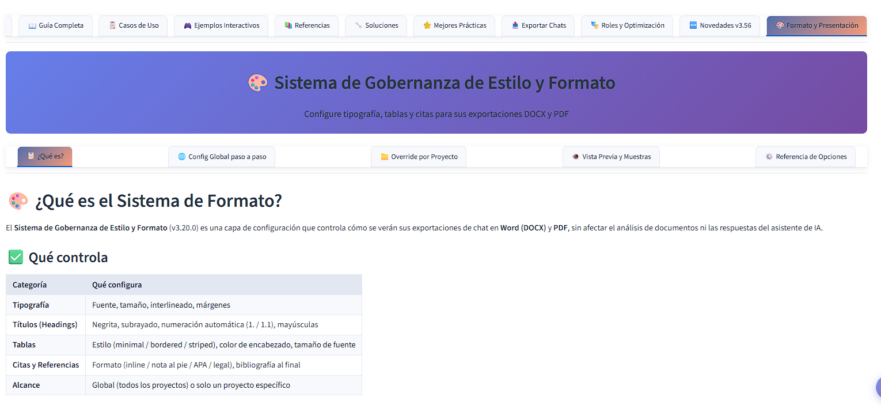881x405 pixels.
Task: Open the Config Global paso a paso section
Action: coord(222,156)
